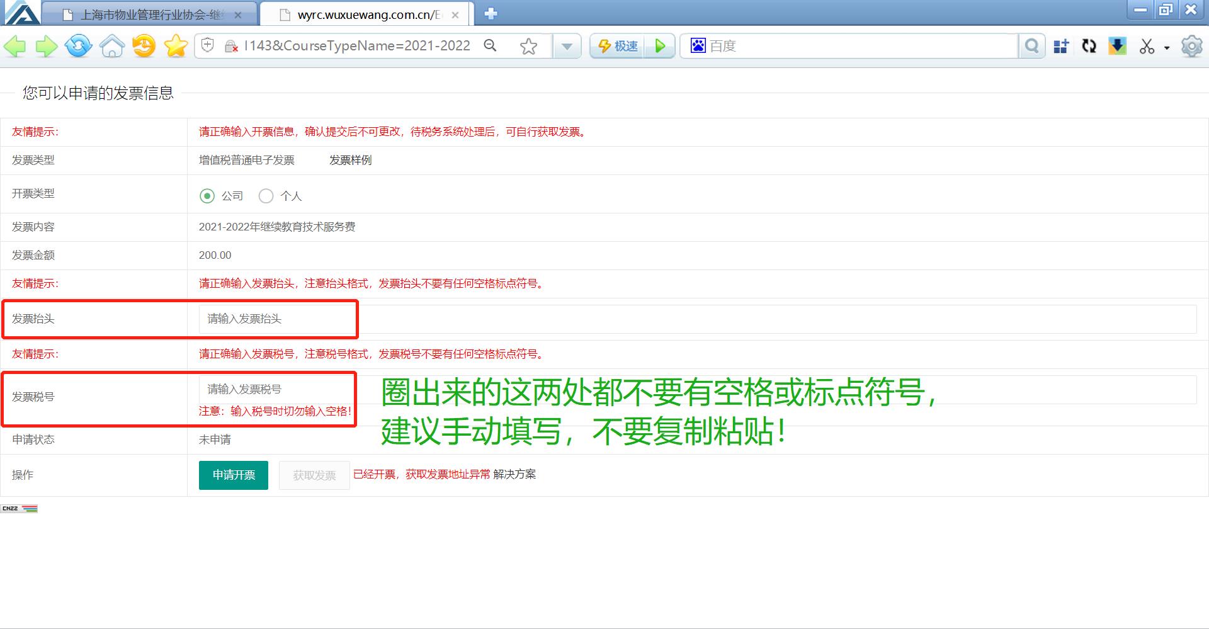Open the download manager arrow icon
This screenshot has width=1209, height=629.
coord(1117,46)
